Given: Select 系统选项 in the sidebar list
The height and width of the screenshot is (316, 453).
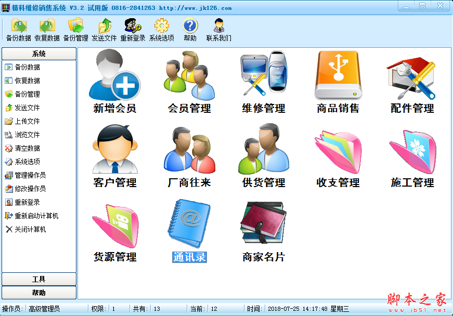Looking at the screenshot, I should 22,162.
